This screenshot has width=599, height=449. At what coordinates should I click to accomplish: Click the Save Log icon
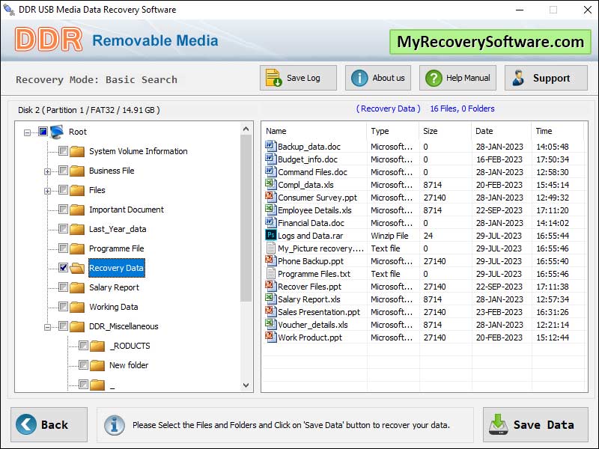click(x=272, y=77)
